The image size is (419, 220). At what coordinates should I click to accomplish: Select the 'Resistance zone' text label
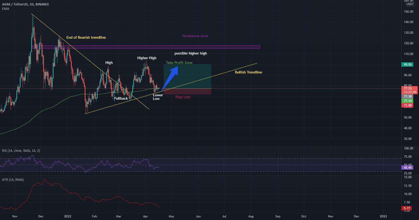point(195,36)
